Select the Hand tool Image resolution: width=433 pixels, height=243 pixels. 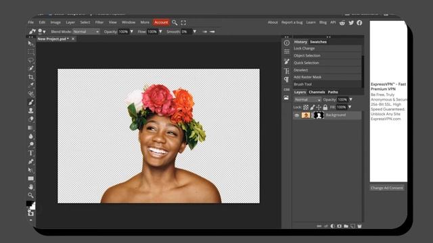point(30,187)
